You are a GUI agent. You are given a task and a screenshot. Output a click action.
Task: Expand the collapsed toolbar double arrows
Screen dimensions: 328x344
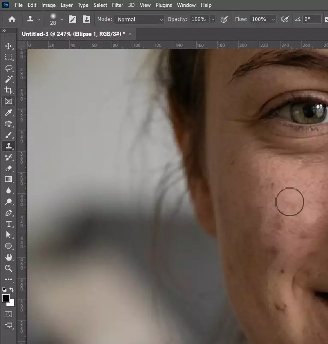tap(4, 30)
